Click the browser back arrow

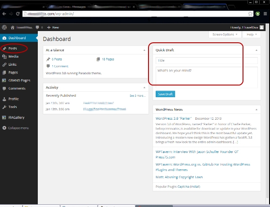coord(4,14)
